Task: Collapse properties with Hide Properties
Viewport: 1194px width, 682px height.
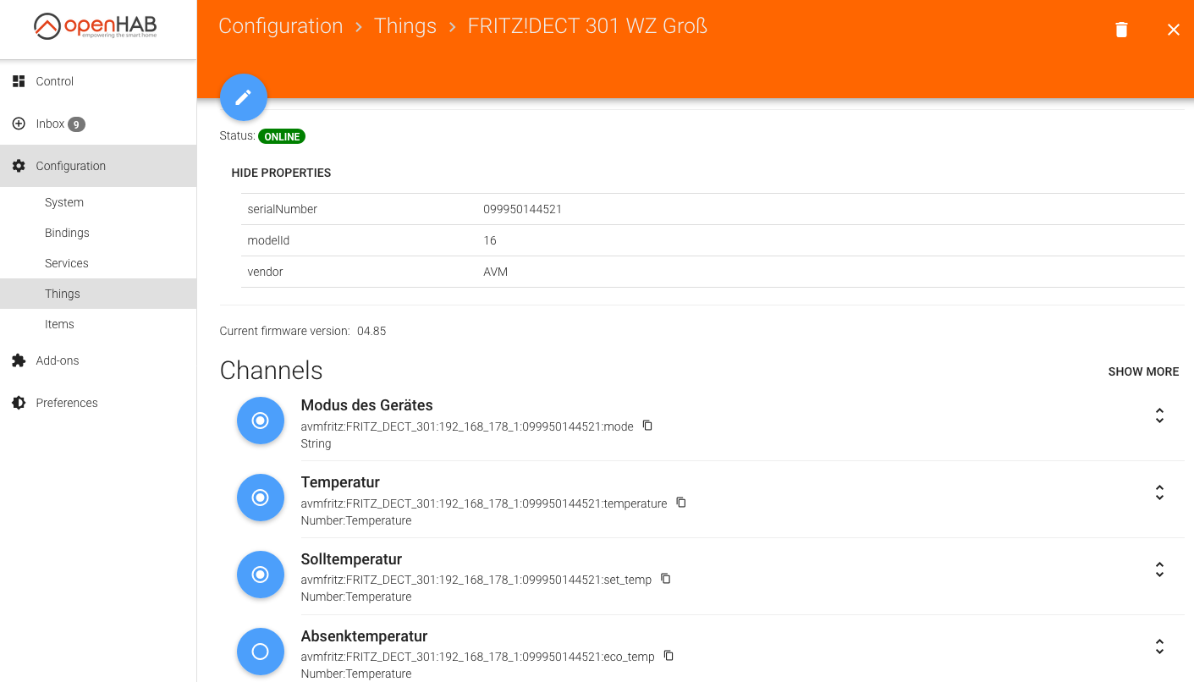Action: [x=281, y=173]
